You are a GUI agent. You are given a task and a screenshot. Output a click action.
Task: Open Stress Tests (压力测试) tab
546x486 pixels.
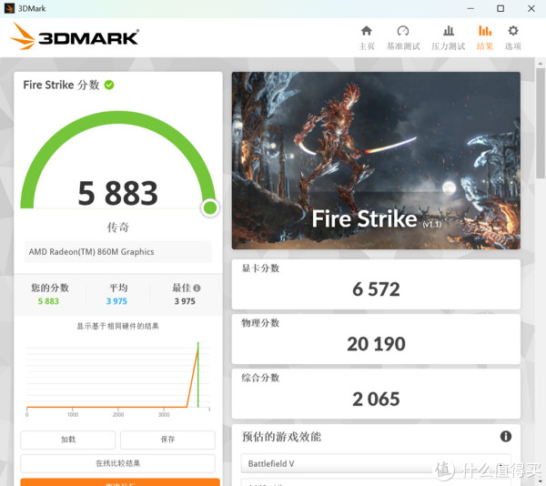pos(448,37)
